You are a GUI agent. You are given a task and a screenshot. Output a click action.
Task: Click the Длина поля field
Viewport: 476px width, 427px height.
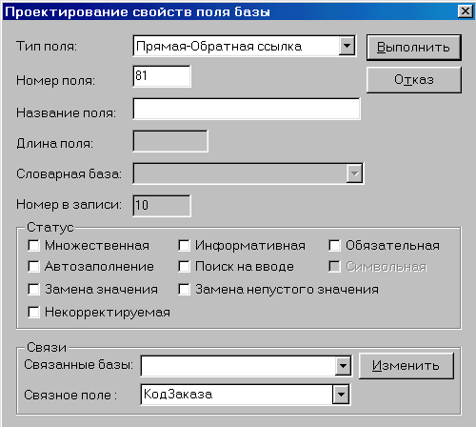(x=170, y=141)
